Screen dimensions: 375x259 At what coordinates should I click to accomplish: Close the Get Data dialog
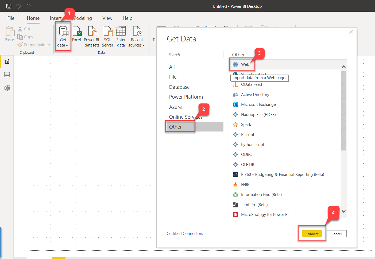351,32
